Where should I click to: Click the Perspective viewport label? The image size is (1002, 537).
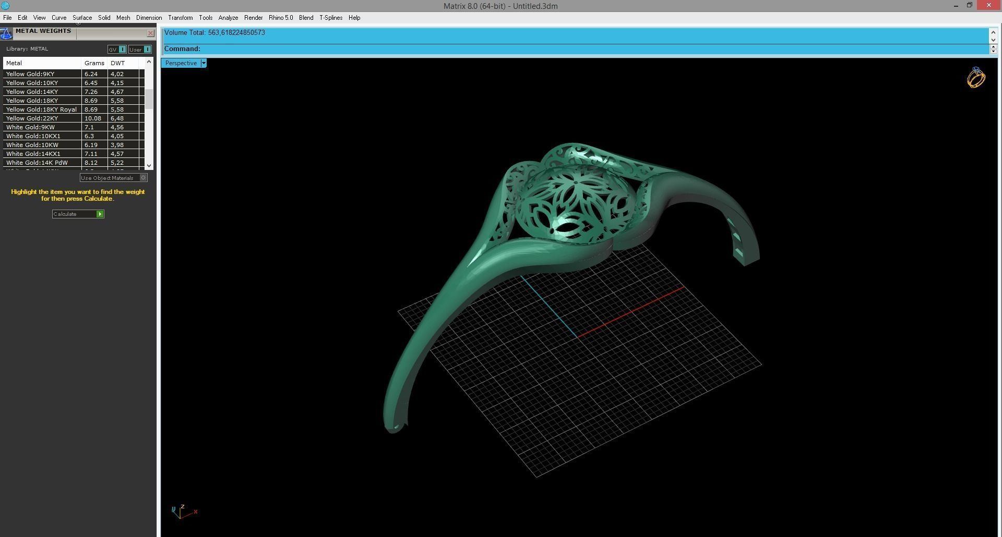181,63
